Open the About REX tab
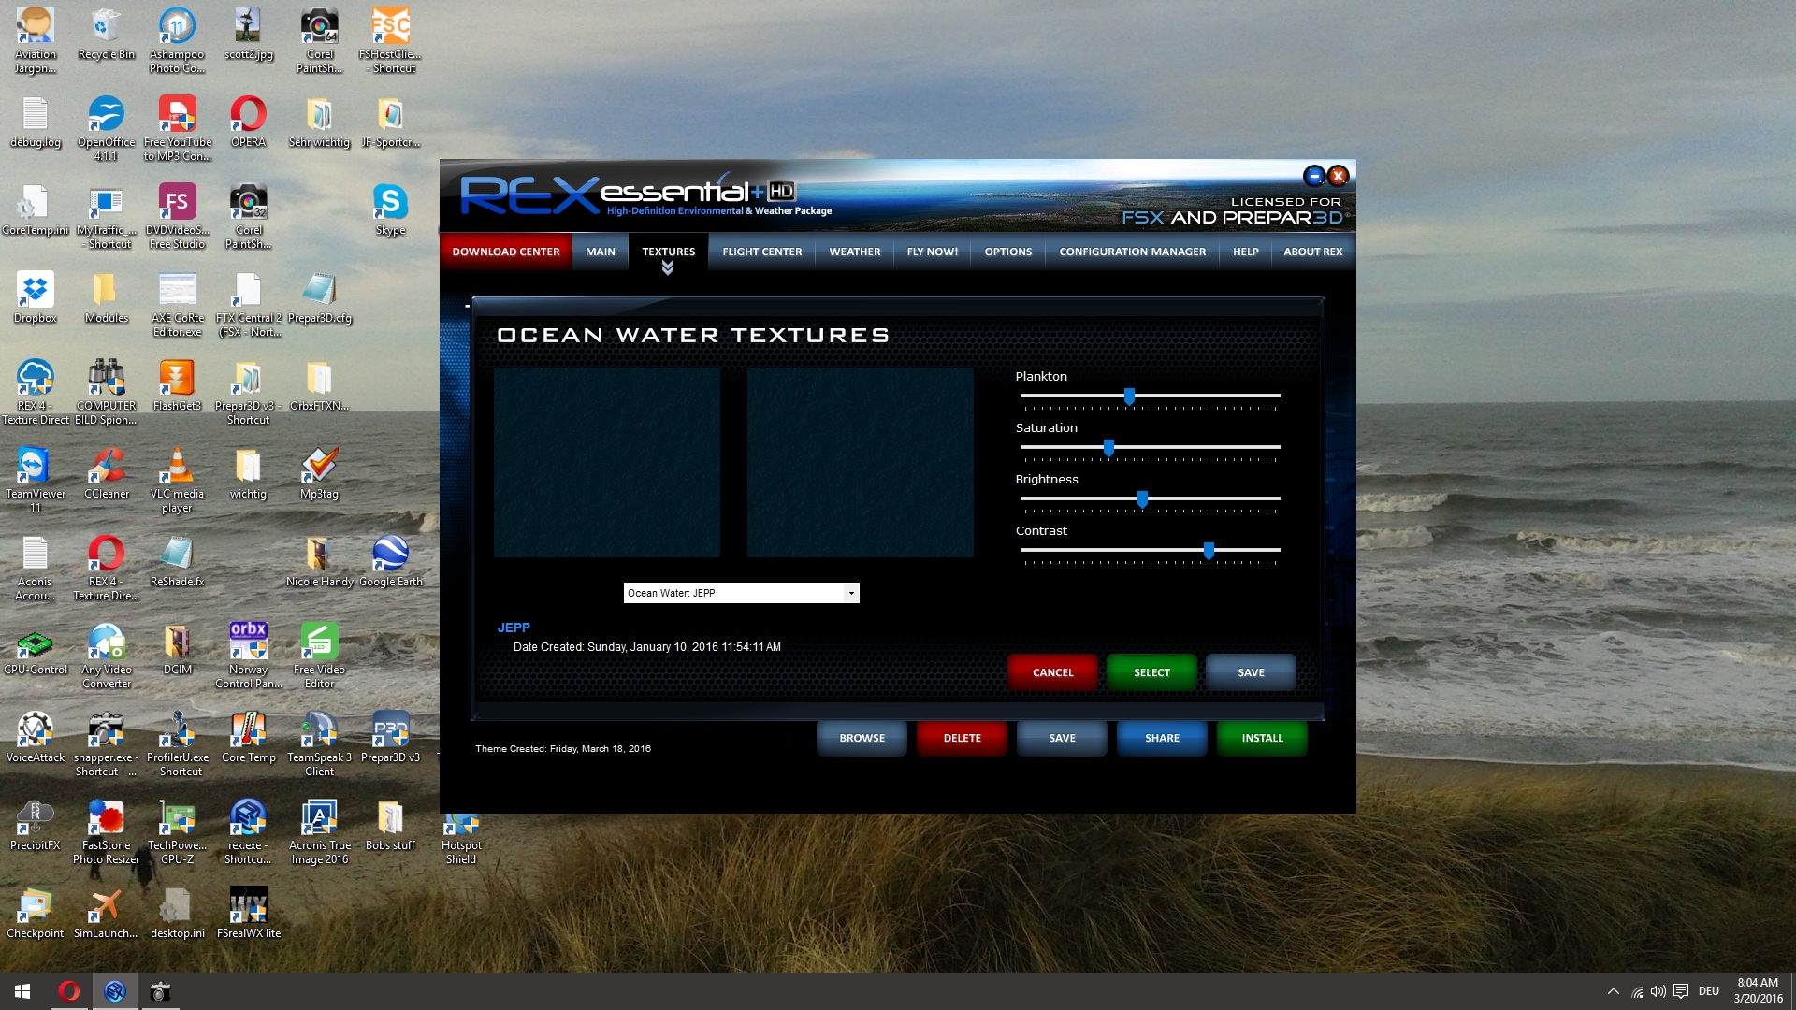This screenshot has height=1010, width=1796. pos(1313,252)
